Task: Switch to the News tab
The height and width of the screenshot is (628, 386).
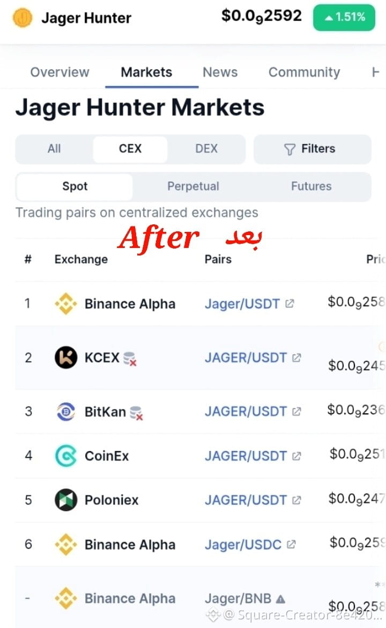Action: tap(220, 72)
